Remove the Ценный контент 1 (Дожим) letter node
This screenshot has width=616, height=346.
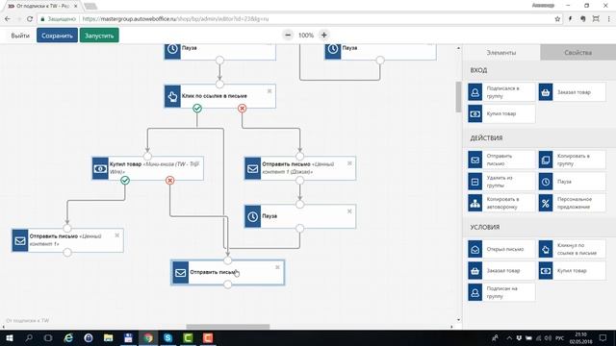pyautogui.click(x=349, y=163)
